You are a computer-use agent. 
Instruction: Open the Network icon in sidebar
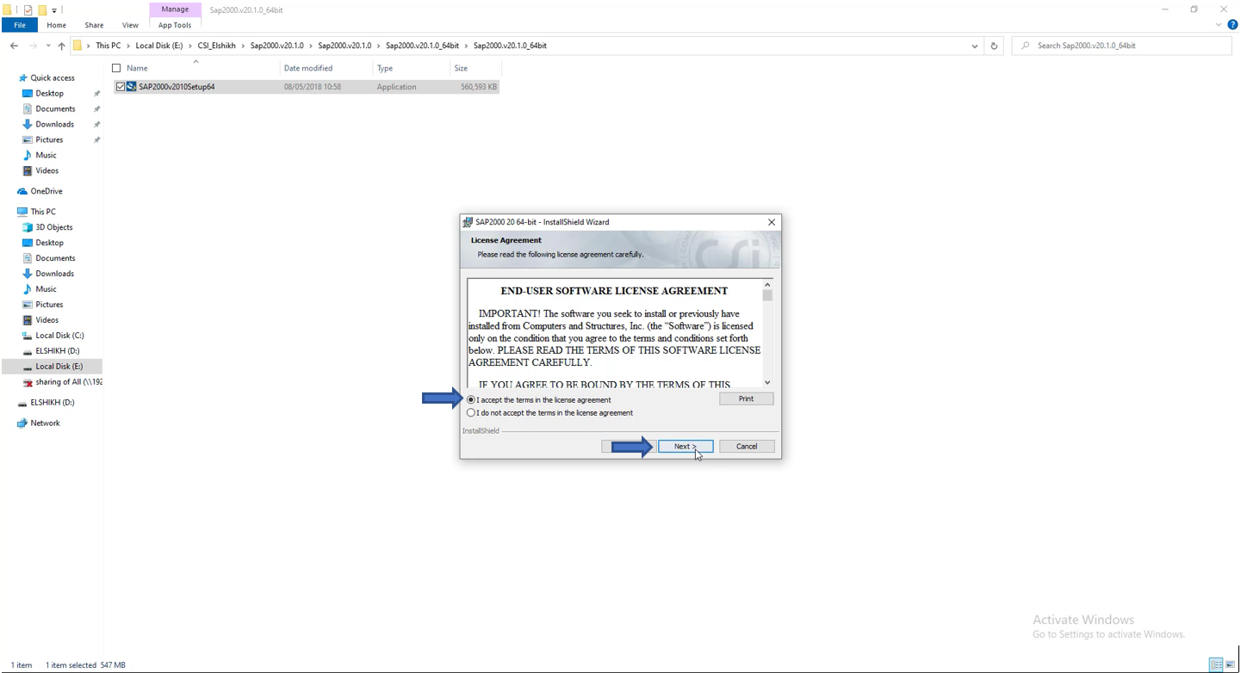(22, 423)
